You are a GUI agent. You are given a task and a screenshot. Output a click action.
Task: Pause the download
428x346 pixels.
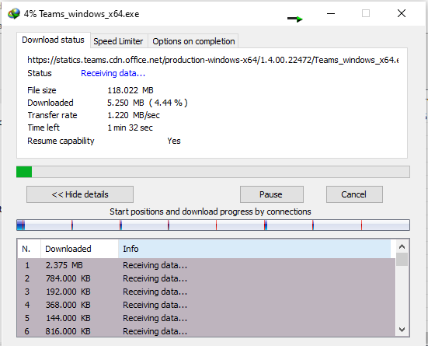272,194
